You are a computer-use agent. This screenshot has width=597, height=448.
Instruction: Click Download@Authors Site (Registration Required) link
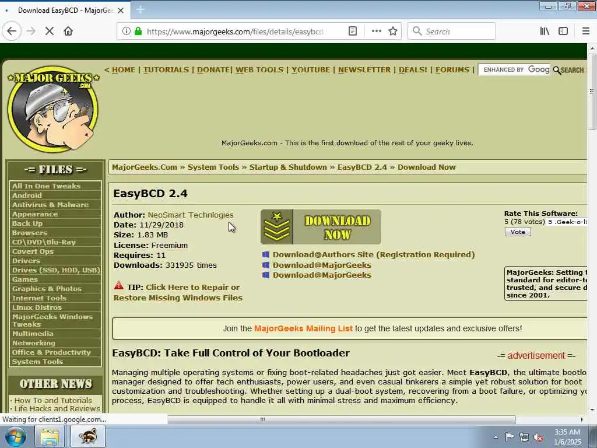pos(374,254)
